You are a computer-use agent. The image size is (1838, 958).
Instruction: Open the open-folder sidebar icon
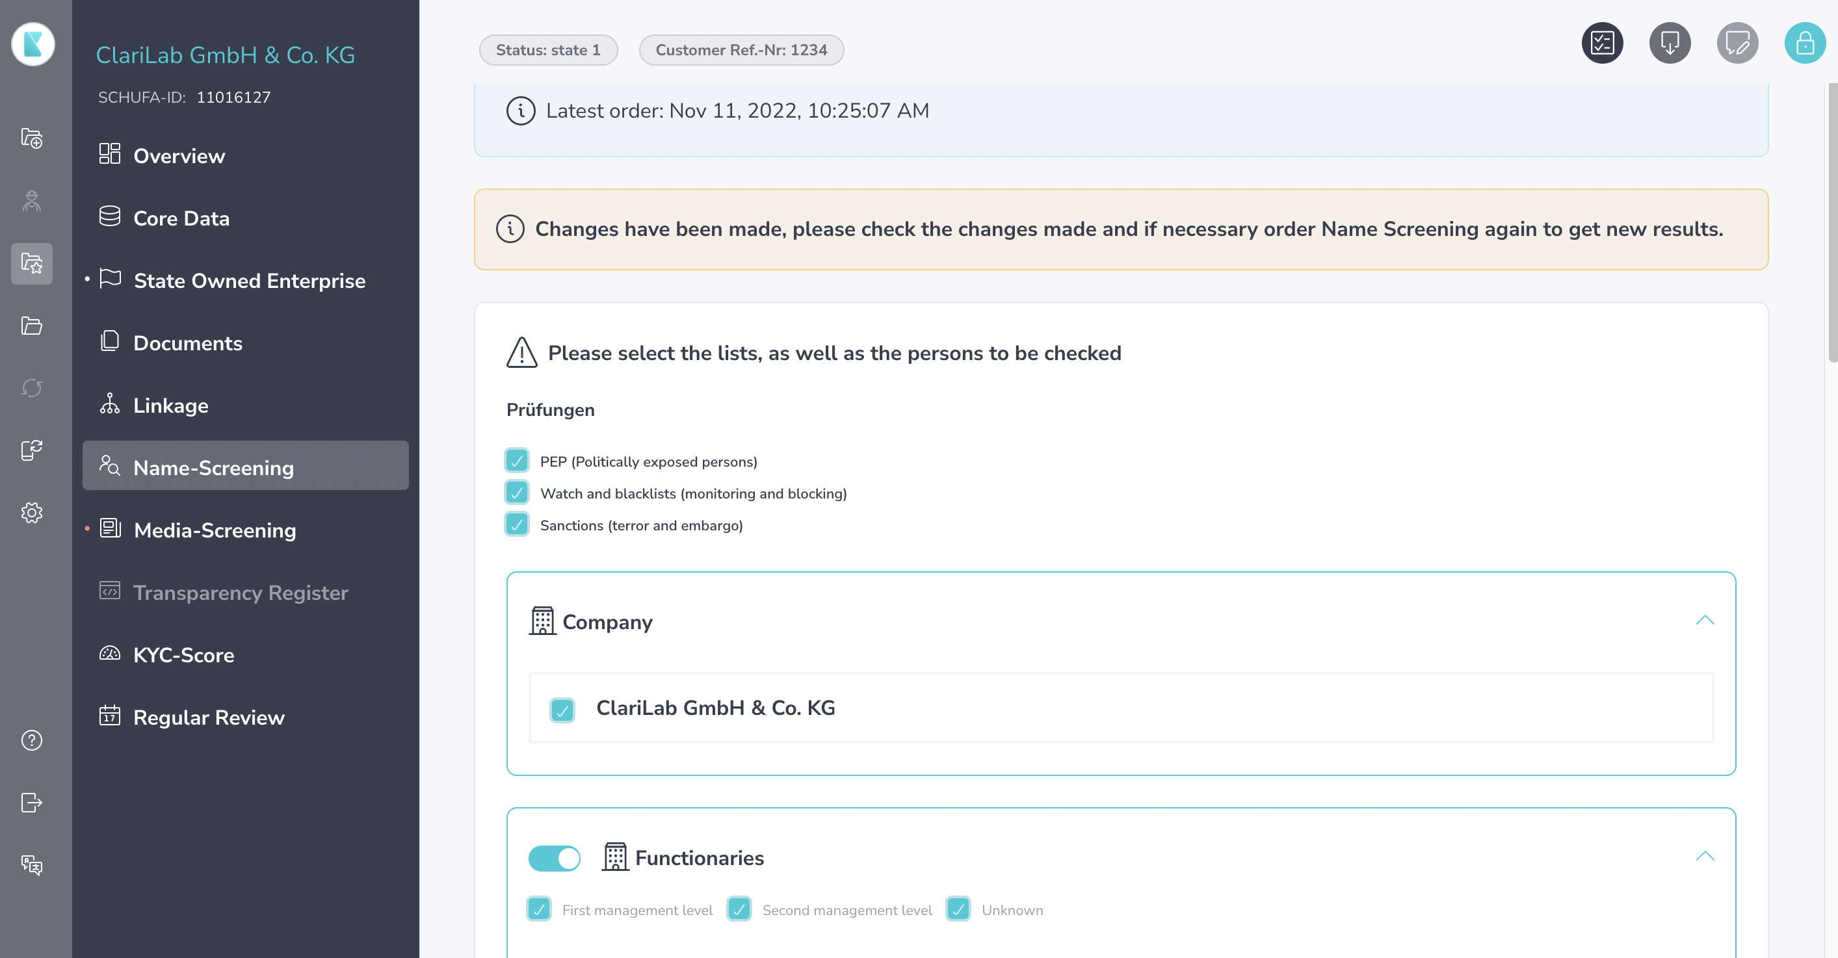[31, 325]
